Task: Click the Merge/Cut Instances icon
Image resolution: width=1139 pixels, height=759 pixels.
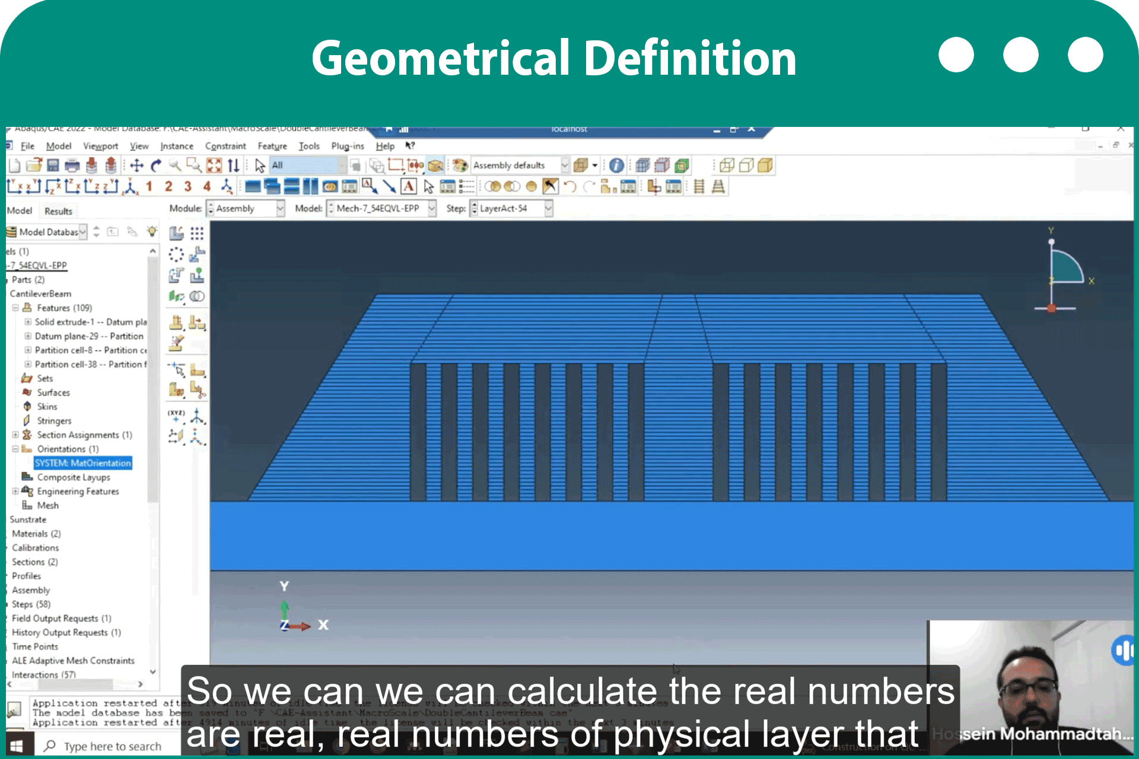Action: click(197, 296)
